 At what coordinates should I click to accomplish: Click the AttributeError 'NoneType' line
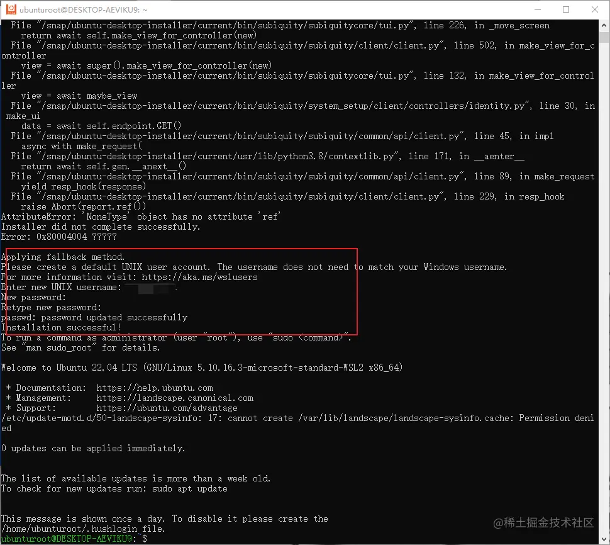(141, 216)
